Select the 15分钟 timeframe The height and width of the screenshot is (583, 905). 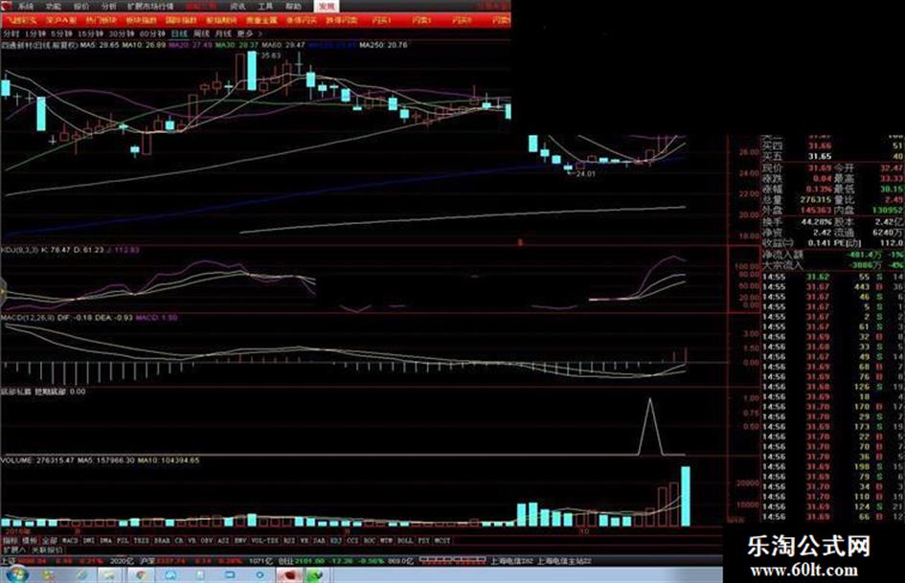tap(90, 34)
